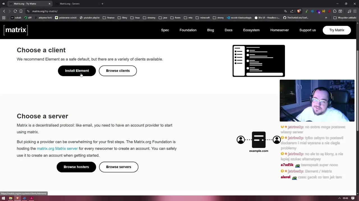
Task: Click the green music note extension icon
Action: 307,11
